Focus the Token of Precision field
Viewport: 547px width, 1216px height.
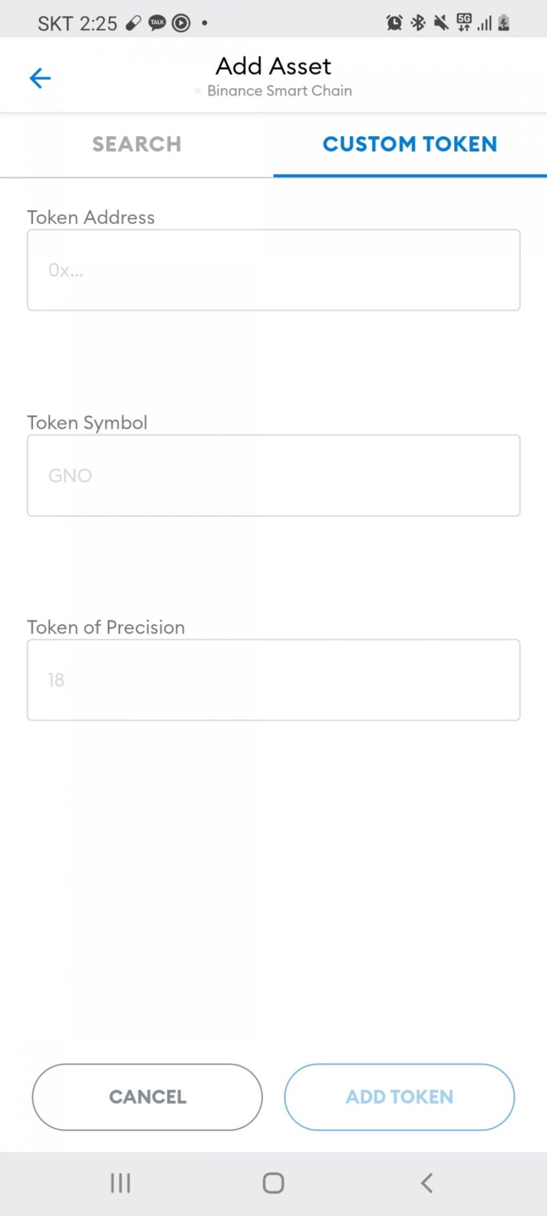coord(273,680)
